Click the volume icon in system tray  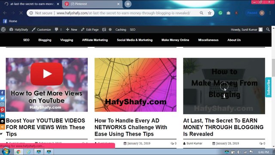[238, 152]
